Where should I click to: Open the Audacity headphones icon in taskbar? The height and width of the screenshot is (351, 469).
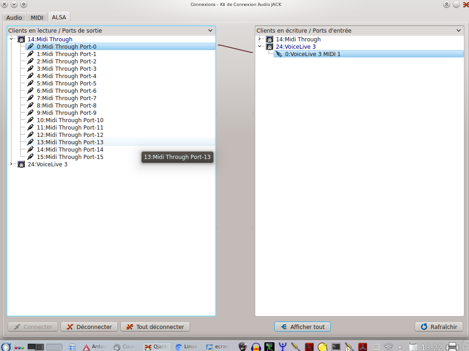(x=256, y=347)
